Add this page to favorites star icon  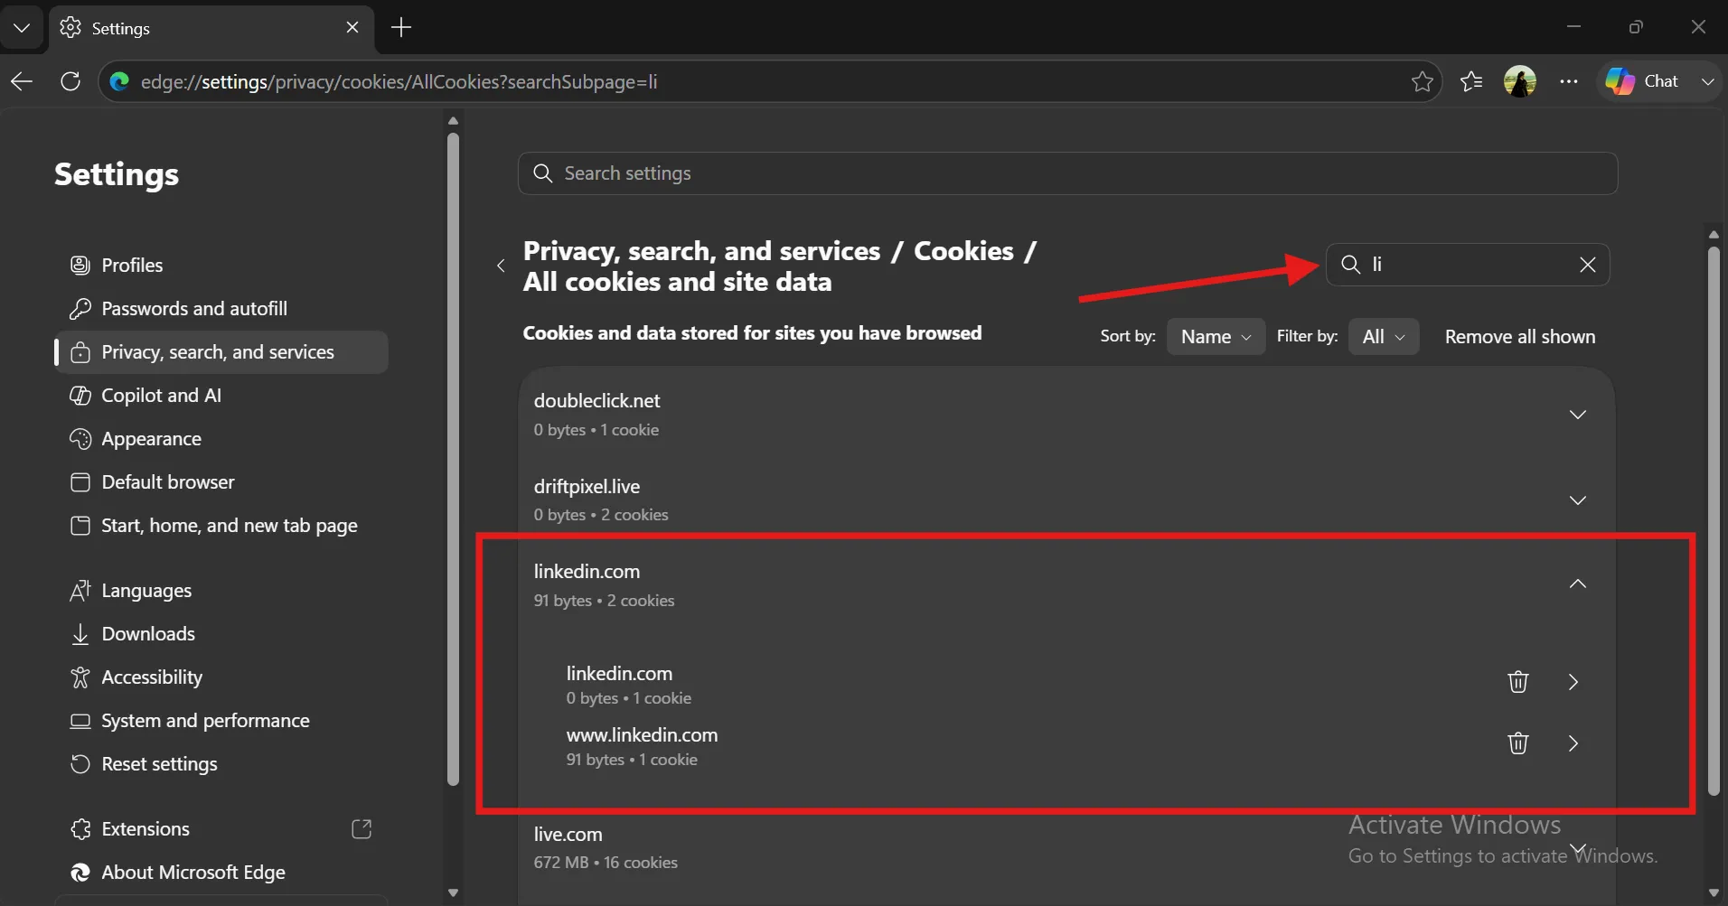[x=1422, y=81]
